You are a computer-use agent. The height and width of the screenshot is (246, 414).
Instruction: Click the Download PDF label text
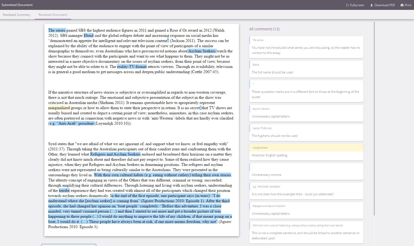click(385, 5)
